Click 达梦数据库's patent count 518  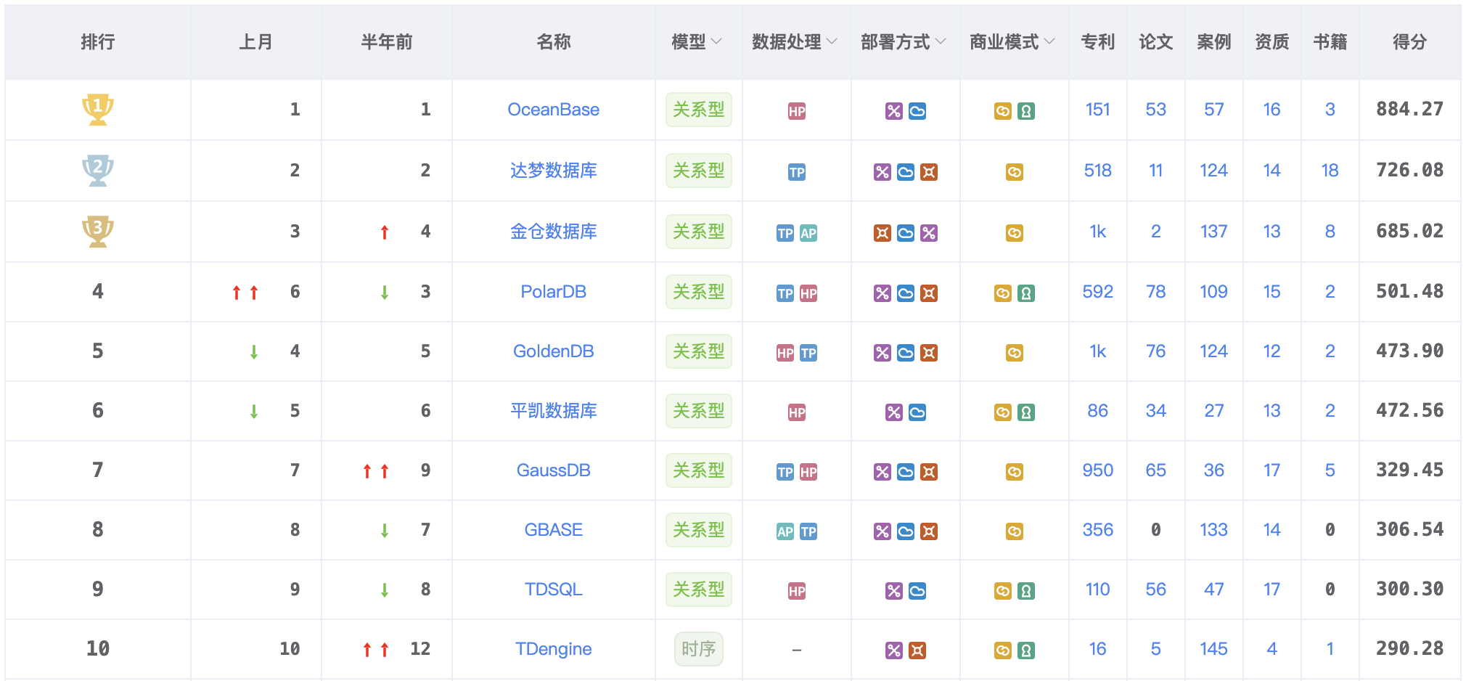1098,171
